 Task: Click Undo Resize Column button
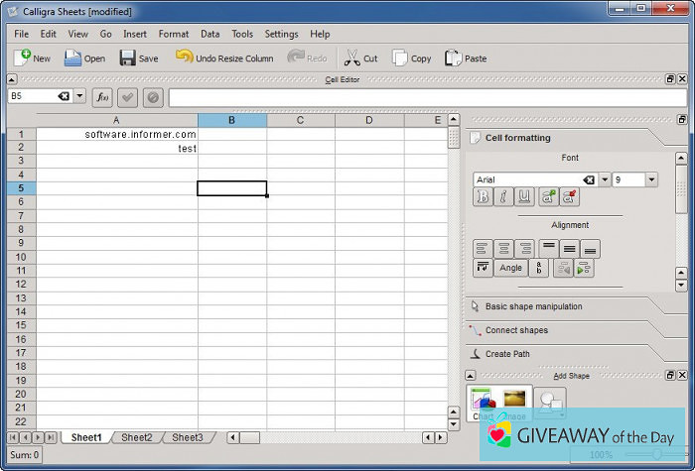(224, 59)
